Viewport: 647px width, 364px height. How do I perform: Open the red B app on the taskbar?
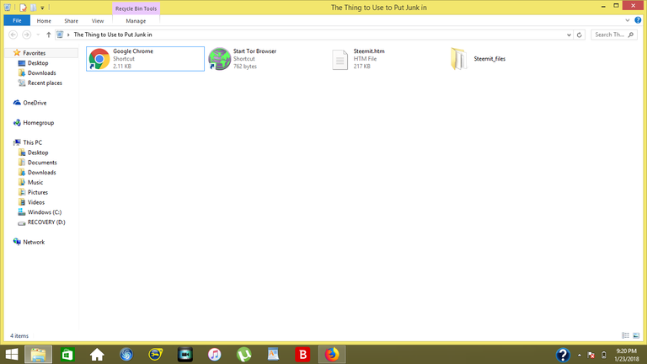tap(302, 355)
